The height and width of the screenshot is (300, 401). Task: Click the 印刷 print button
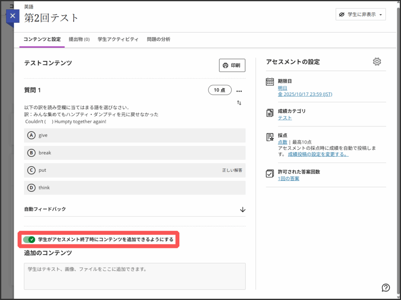tap(232, 65)
